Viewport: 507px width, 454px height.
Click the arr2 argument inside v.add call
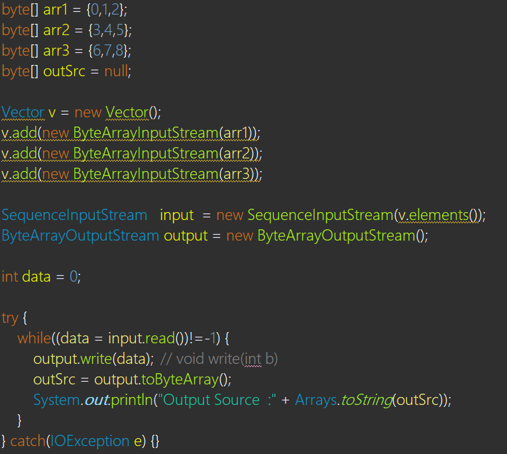237,154
